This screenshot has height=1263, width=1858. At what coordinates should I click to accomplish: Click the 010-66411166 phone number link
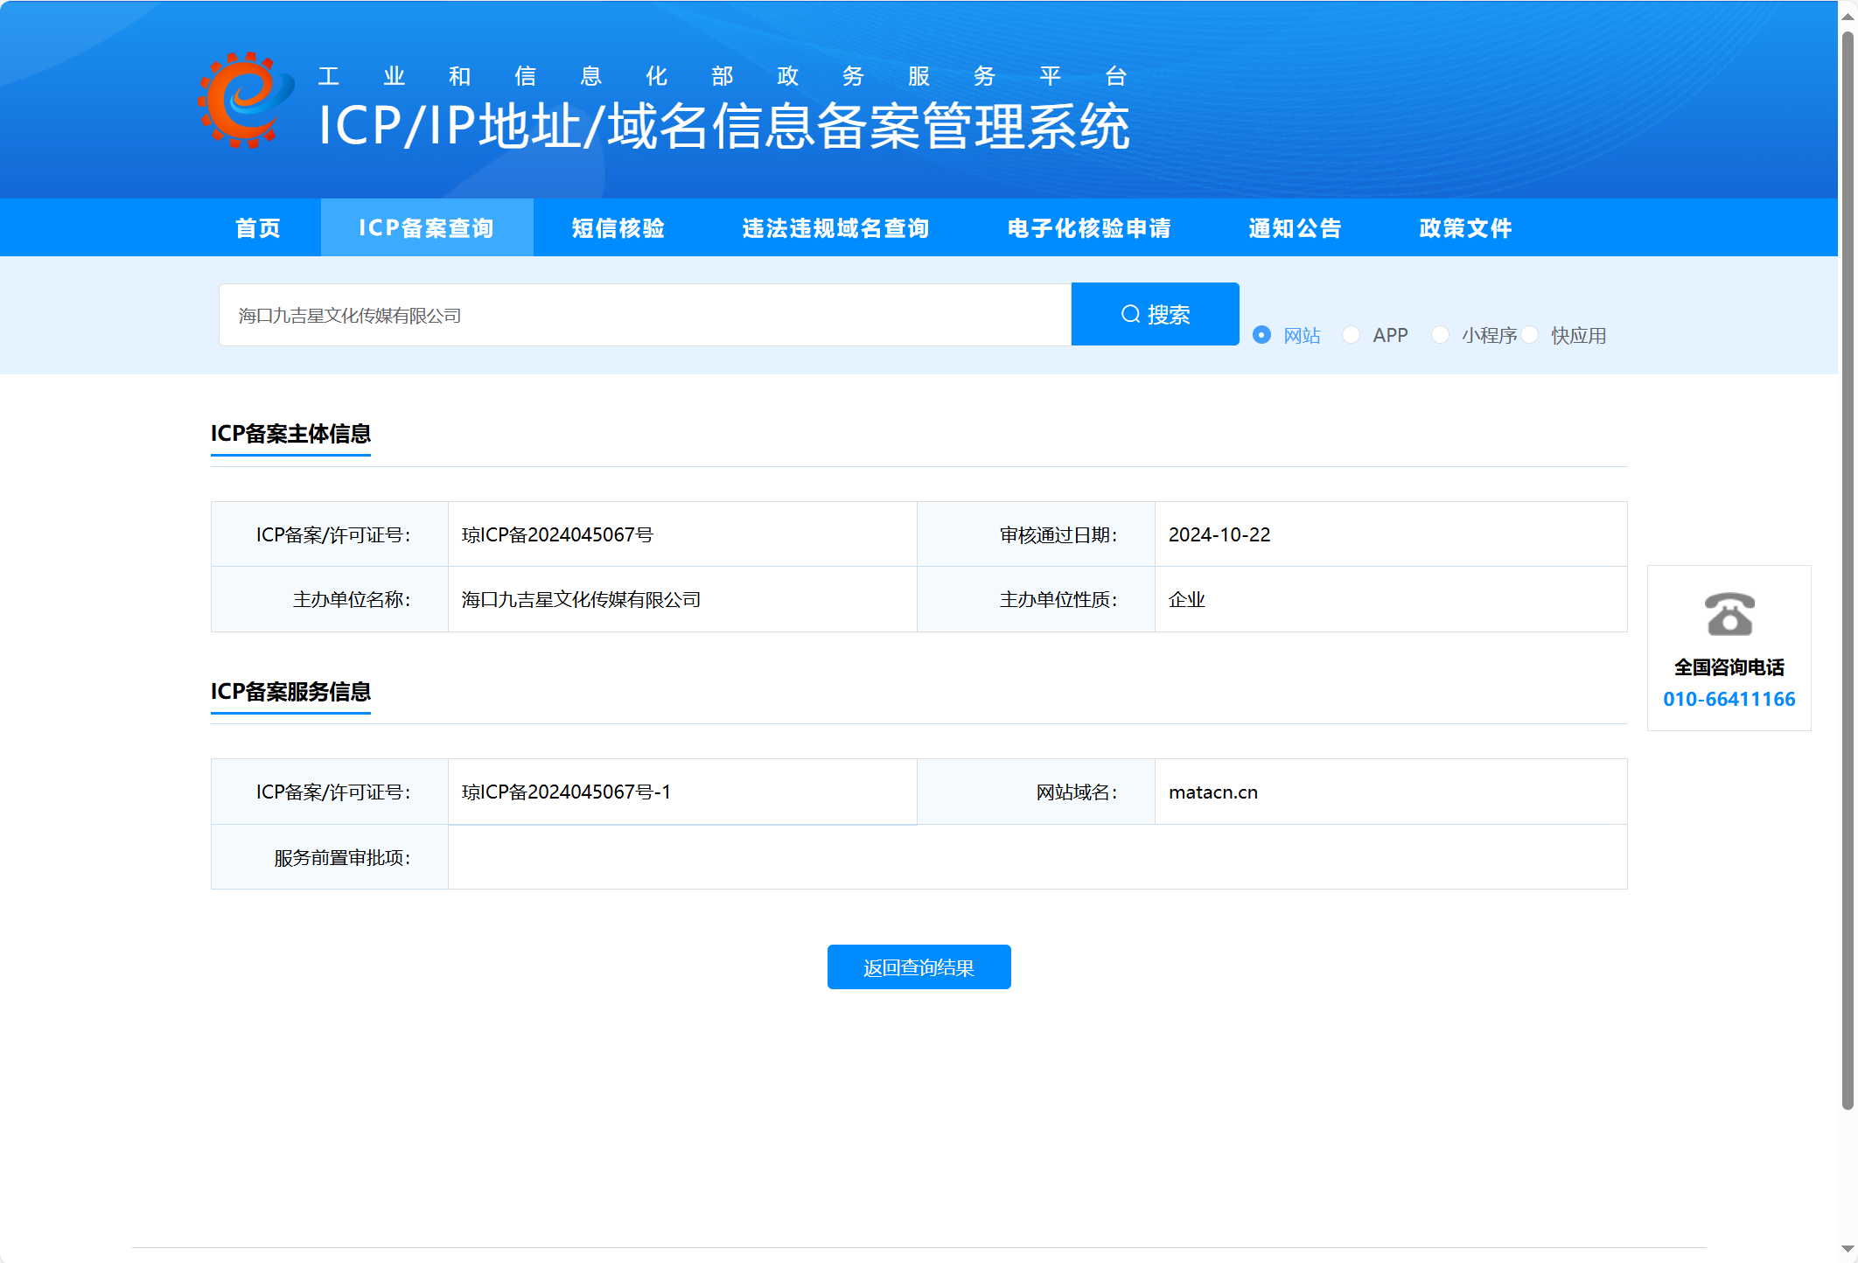pos(1729,699)
